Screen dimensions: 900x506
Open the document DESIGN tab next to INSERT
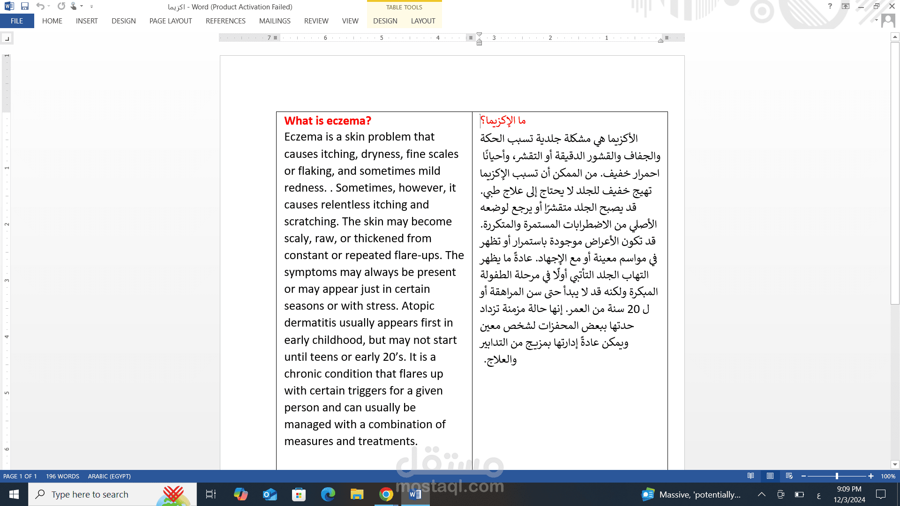click(124, 21)
